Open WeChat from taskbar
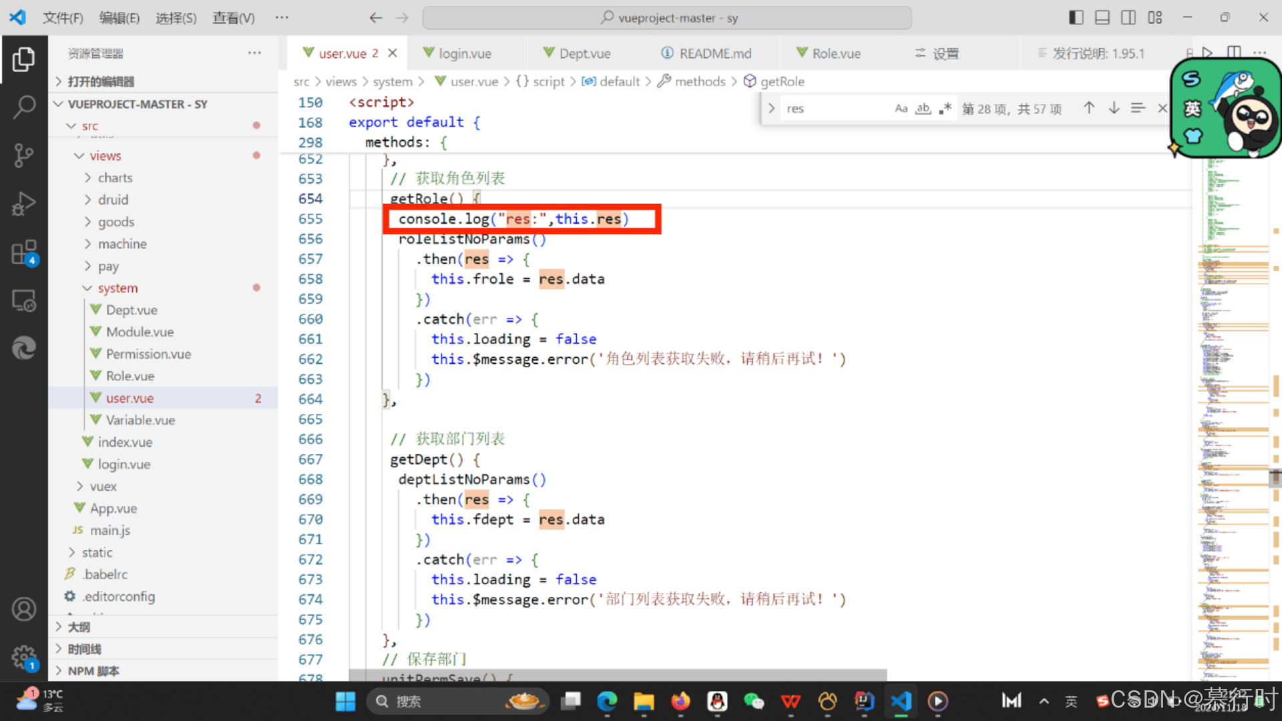Image resolution: width=1282 pixels, height=721 pixels. point(753,701)
